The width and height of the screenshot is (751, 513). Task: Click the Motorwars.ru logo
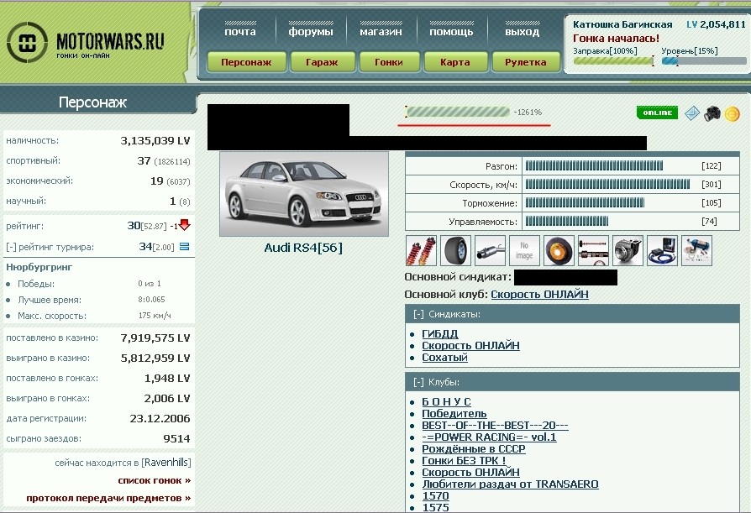click(x=86, y=42)
